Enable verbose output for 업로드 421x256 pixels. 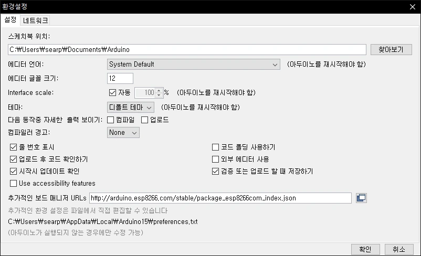[x=144, y=120]
